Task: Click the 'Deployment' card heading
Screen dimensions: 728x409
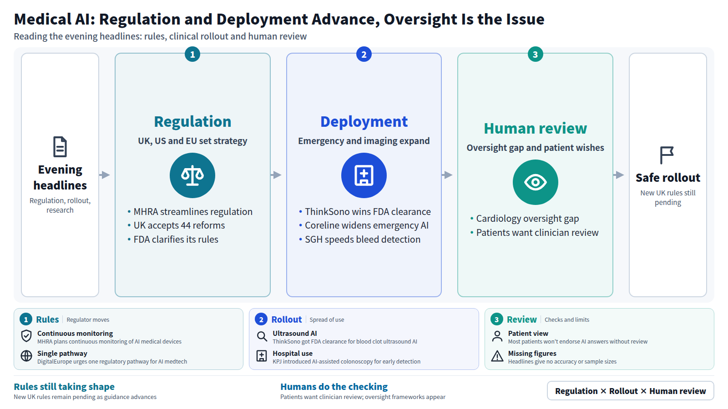Action: (x=364, y=122)
